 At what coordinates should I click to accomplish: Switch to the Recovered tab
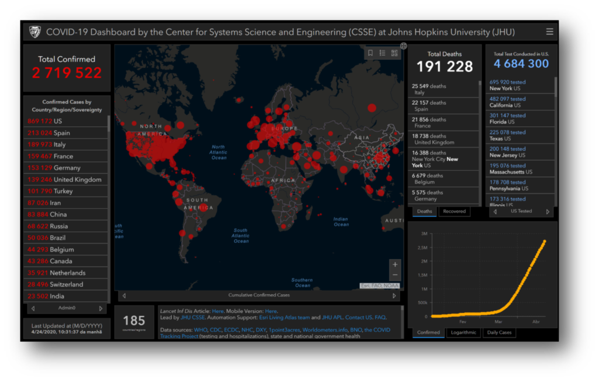pyautogui.click(x=454, y=212)
